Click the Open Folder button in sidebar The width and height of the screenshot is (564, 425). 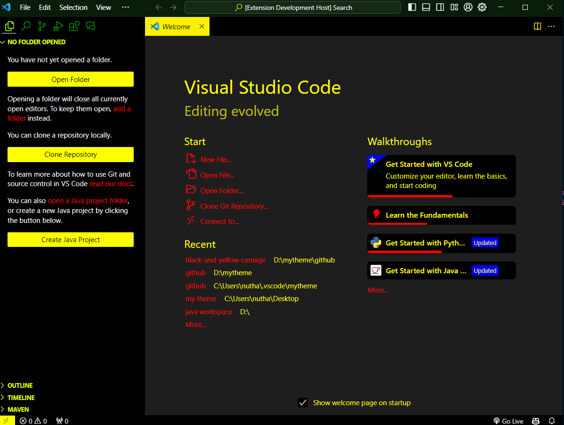click(x=71, y=79)
